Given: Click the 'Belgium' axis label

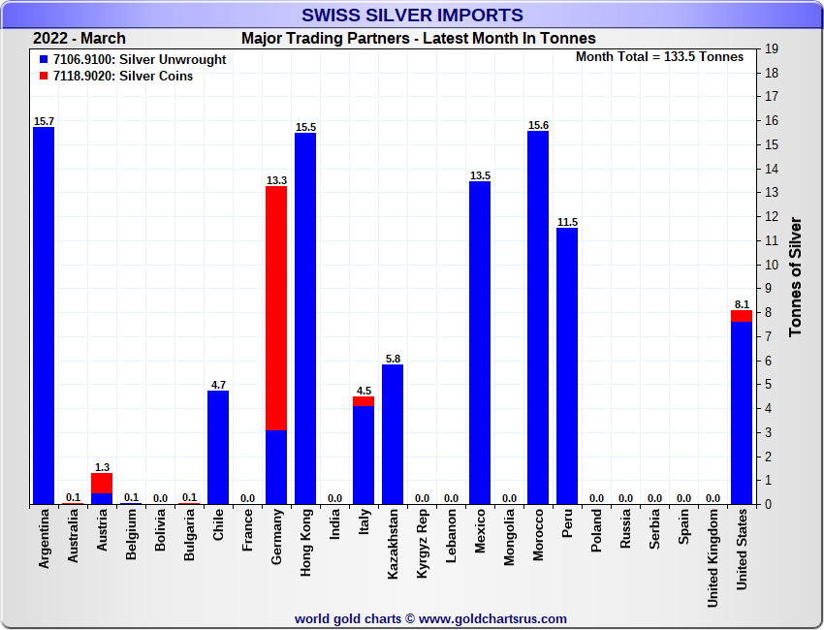Looking at the screenshot, I should coord(132,534).
